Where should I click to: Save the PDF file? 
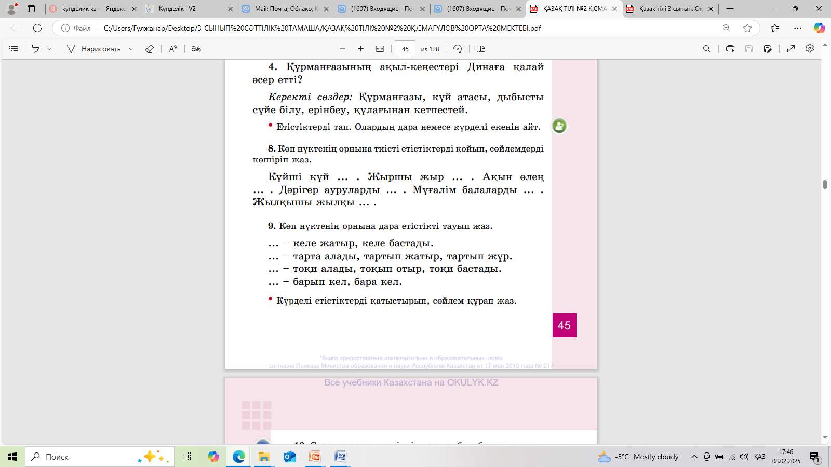click(x=749, y=49)
